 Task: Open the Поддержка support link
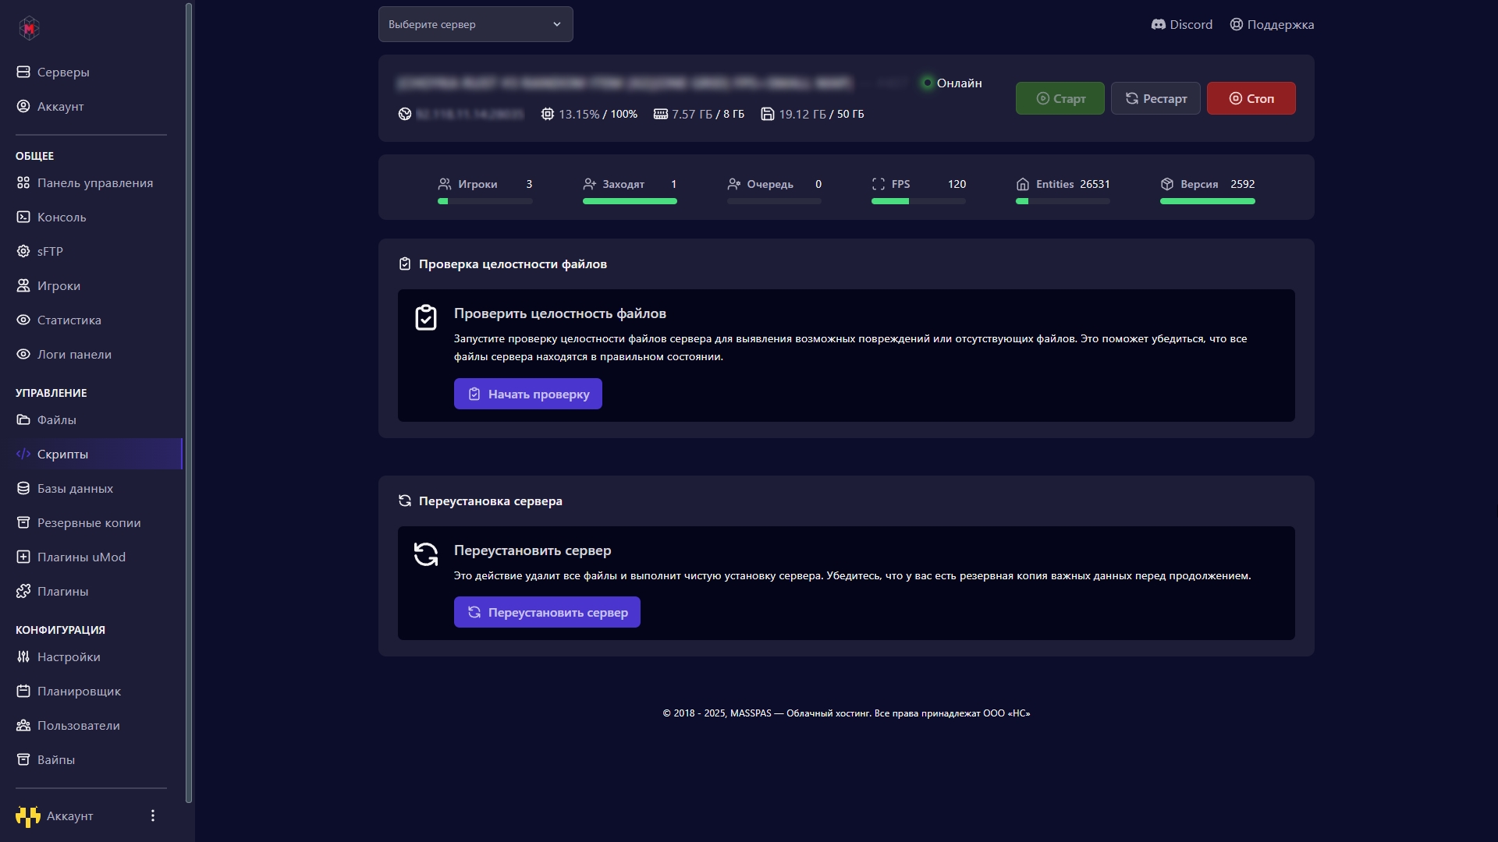1272,24
